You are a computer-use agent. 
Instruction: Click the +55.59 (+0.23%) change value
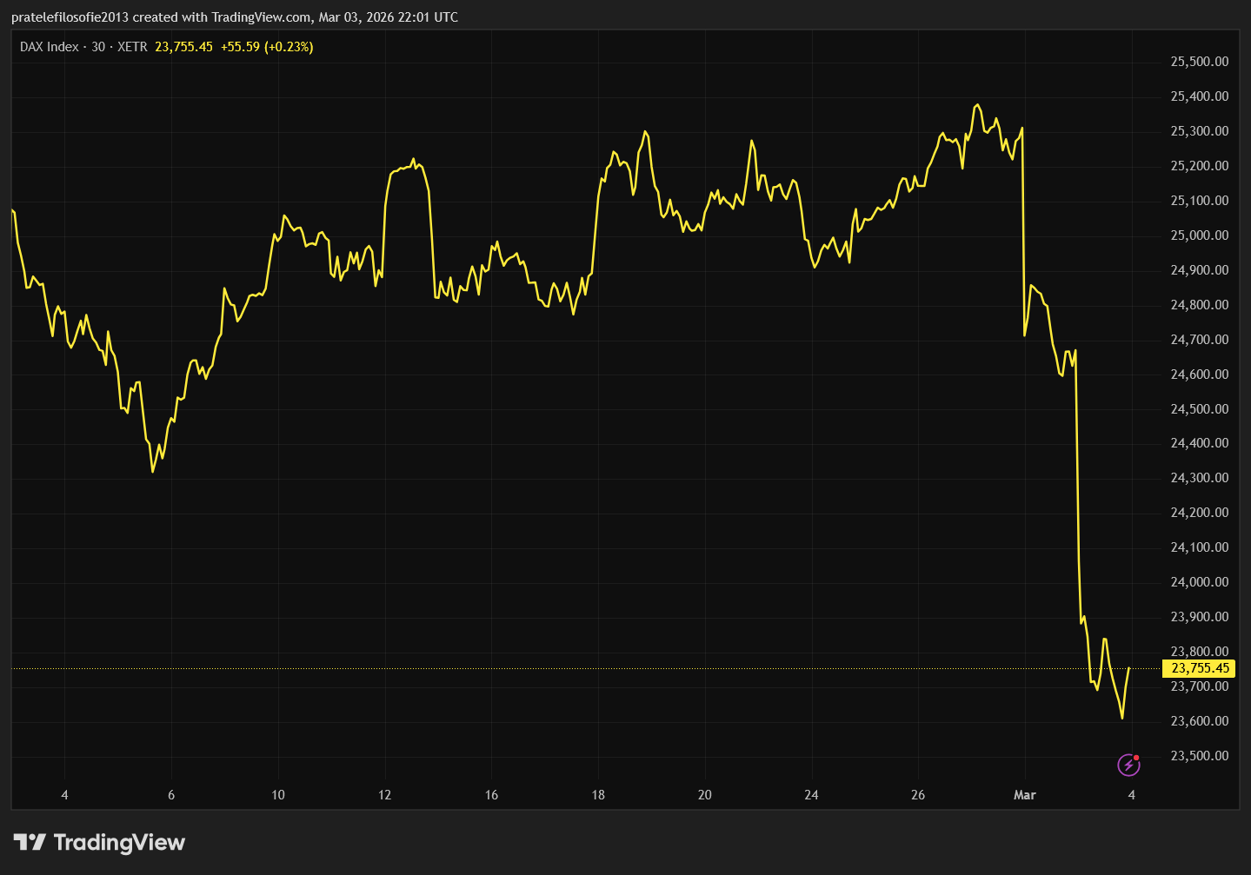[x=267, y=47]
